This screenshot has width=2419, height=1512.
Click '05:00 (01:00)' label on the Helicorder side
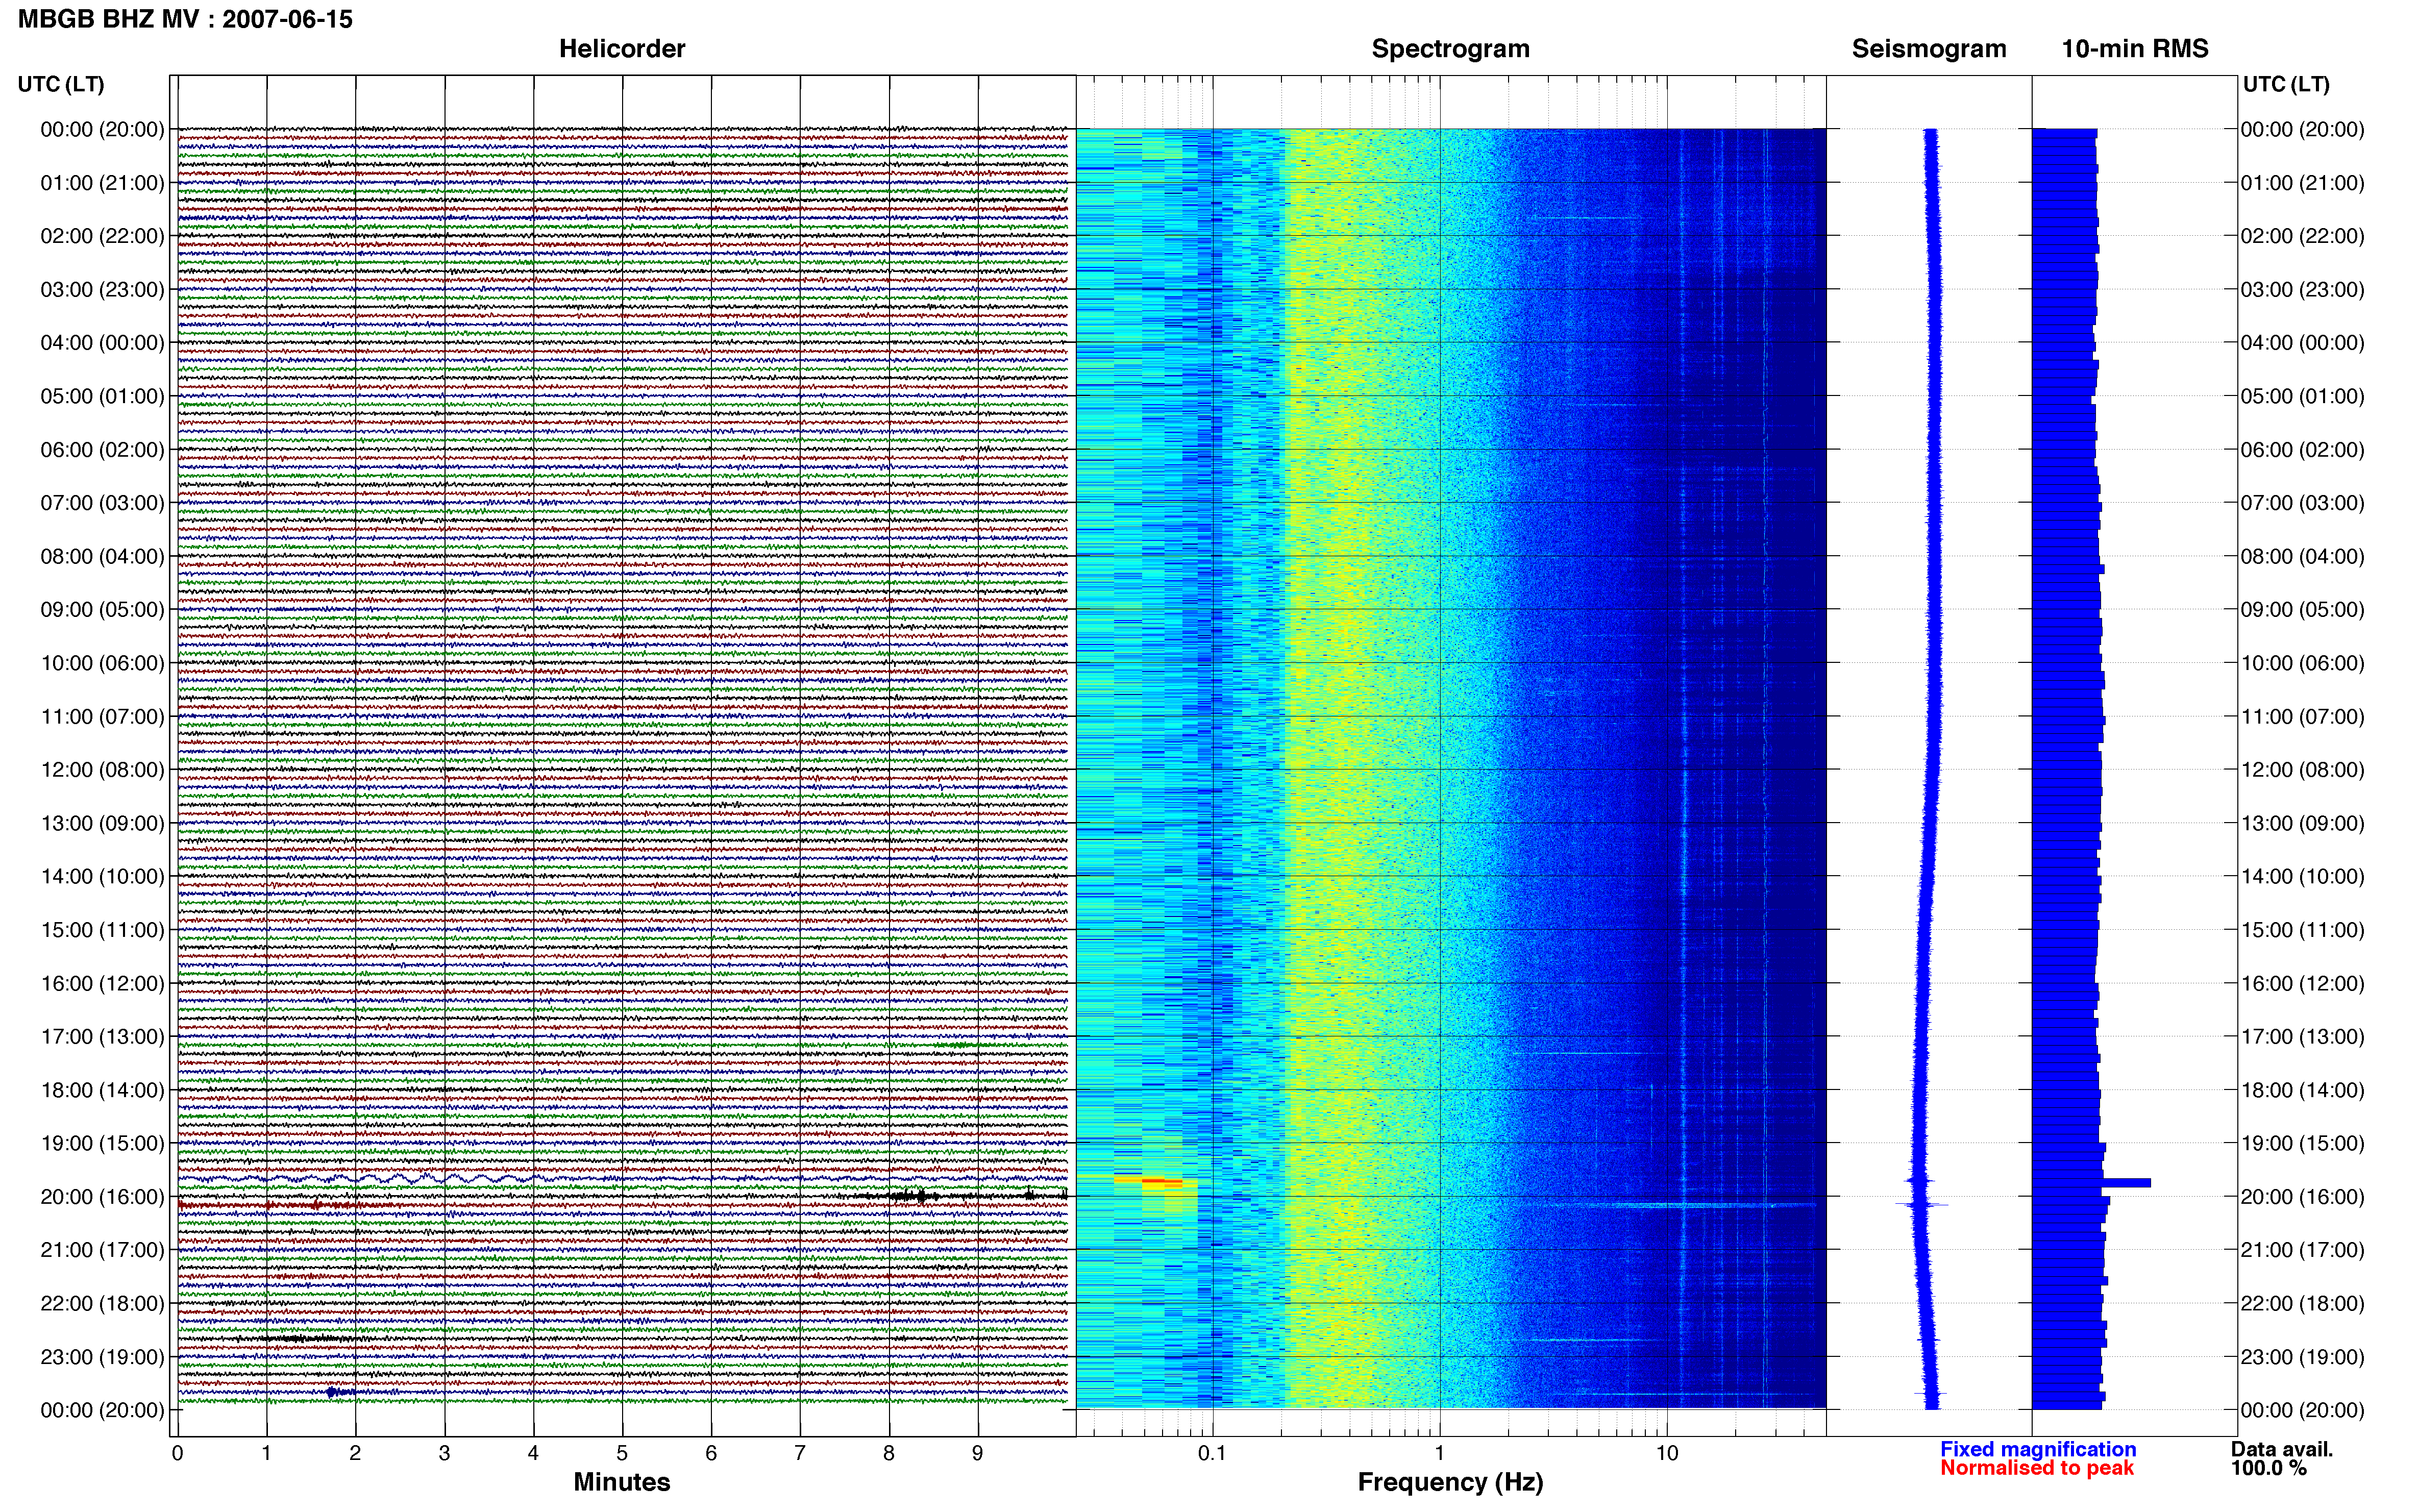(102, 396)
